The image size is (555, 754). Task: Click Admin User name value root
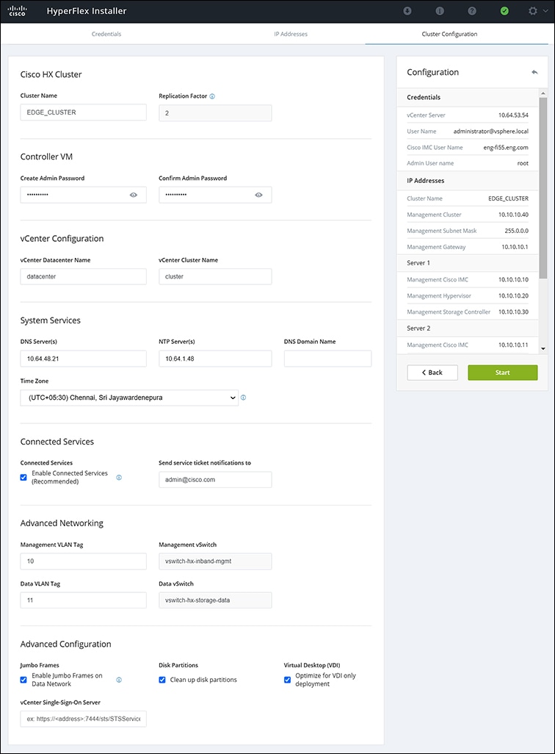point(523,163)
